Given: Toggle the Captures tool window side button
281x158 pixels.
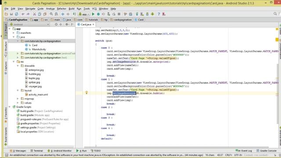Looking at the screenshot, I should point(6,68).
